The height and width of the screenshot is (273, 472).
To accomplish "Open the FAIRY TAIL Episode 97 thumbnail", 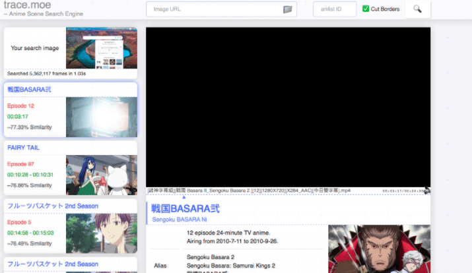I will click(101, 175).
